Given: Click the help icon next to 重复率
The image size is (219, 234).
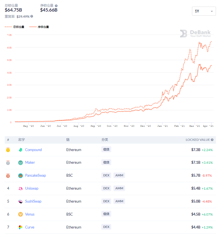Looking at the screenshot, I should [32, 16].
